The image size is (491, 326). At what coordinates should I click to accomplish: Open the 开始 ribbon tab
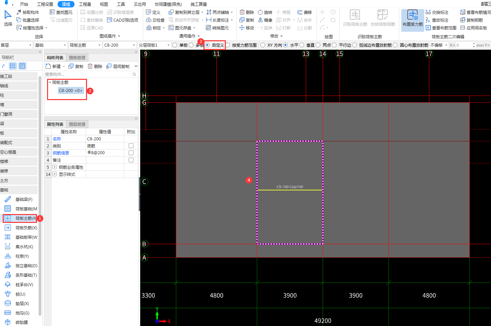coord(24,4)
